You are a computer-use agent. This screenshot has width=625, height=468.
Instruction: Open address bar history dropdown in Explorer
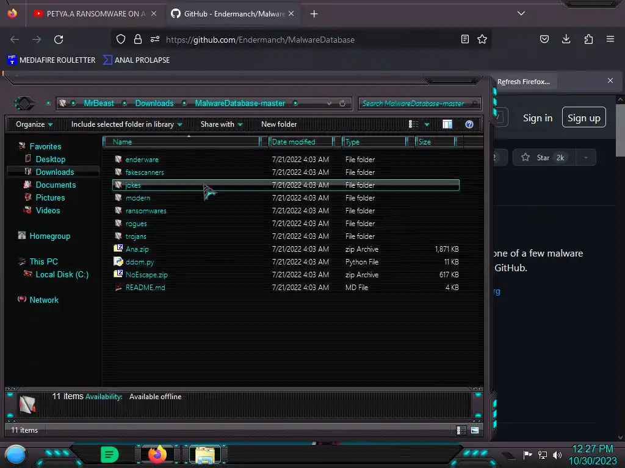pos(329,104)
